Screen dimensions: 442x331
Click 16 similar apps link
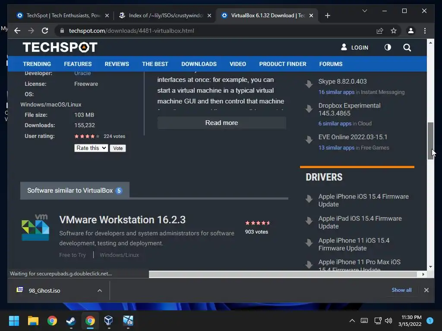pos(336,92)
